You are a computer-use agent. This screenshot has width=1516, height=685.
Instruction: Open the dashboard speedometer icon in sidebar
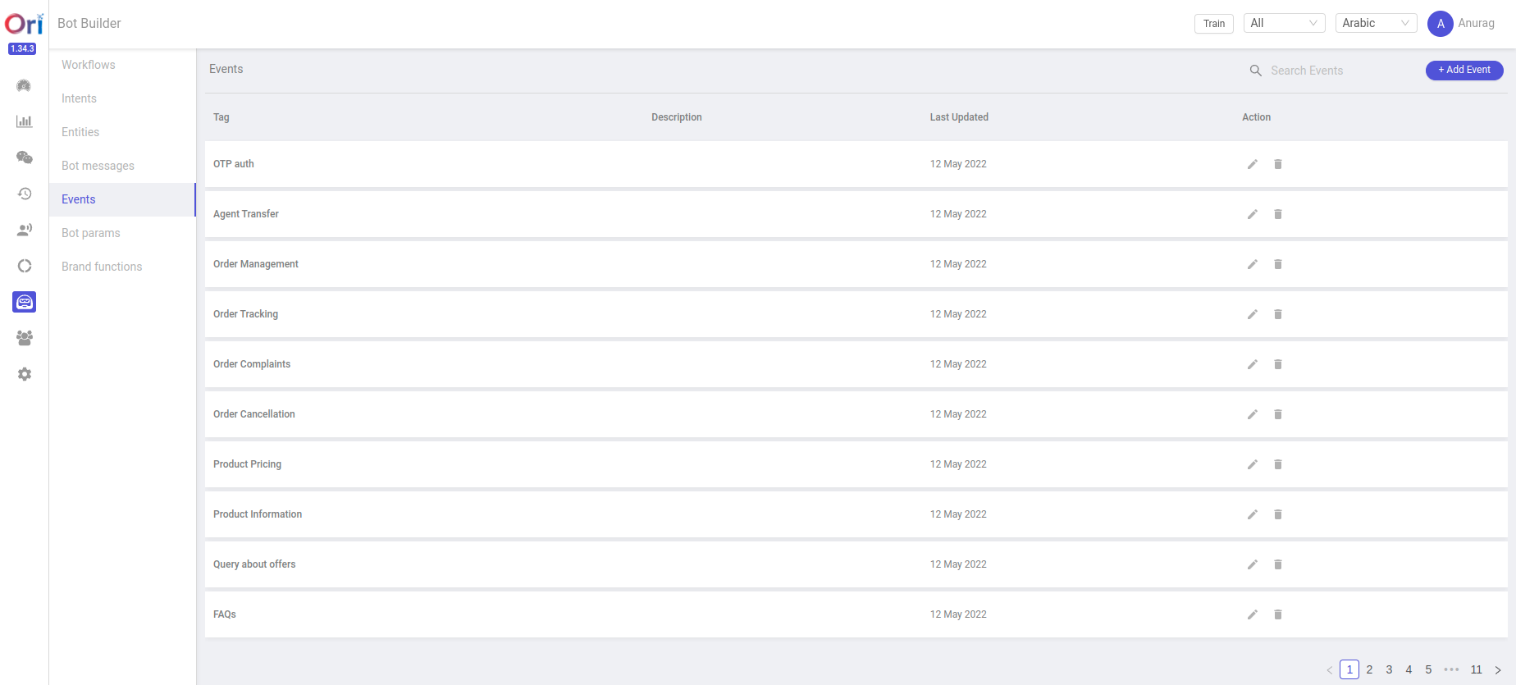click(x=24, y=85)
